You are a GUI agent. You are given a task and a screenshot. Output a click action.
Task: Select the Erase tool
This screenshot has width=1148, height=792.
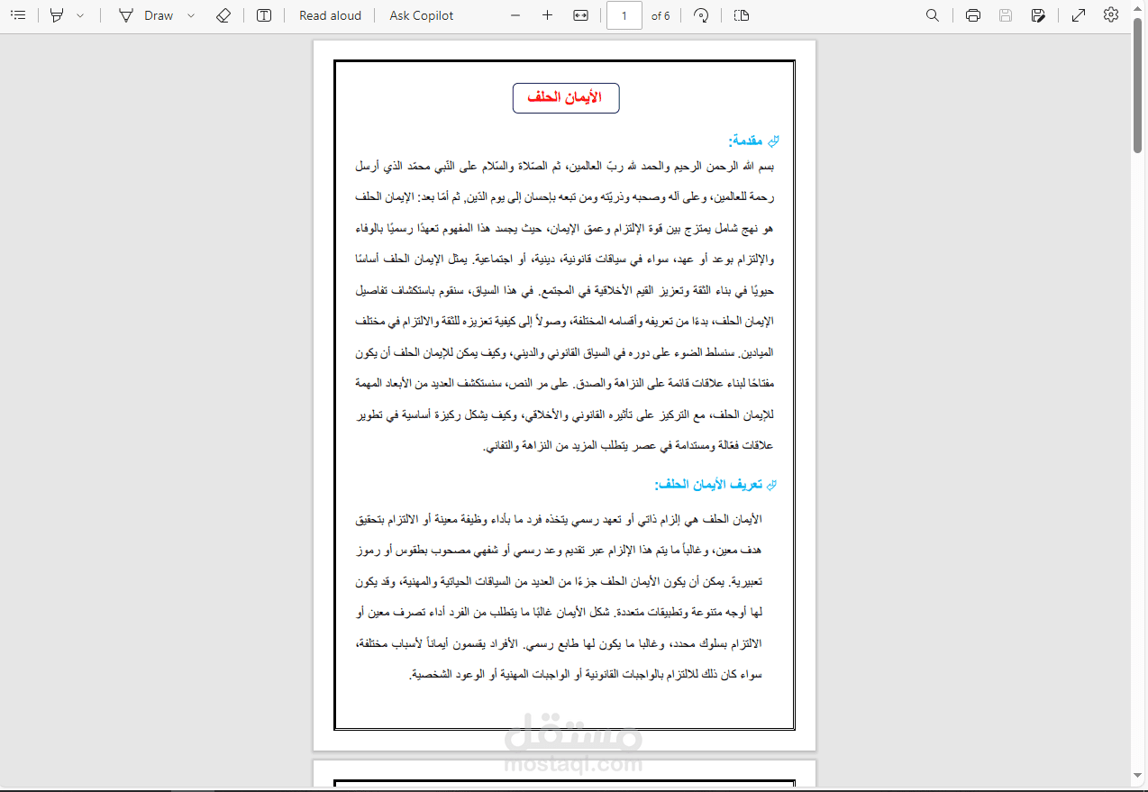224,15
